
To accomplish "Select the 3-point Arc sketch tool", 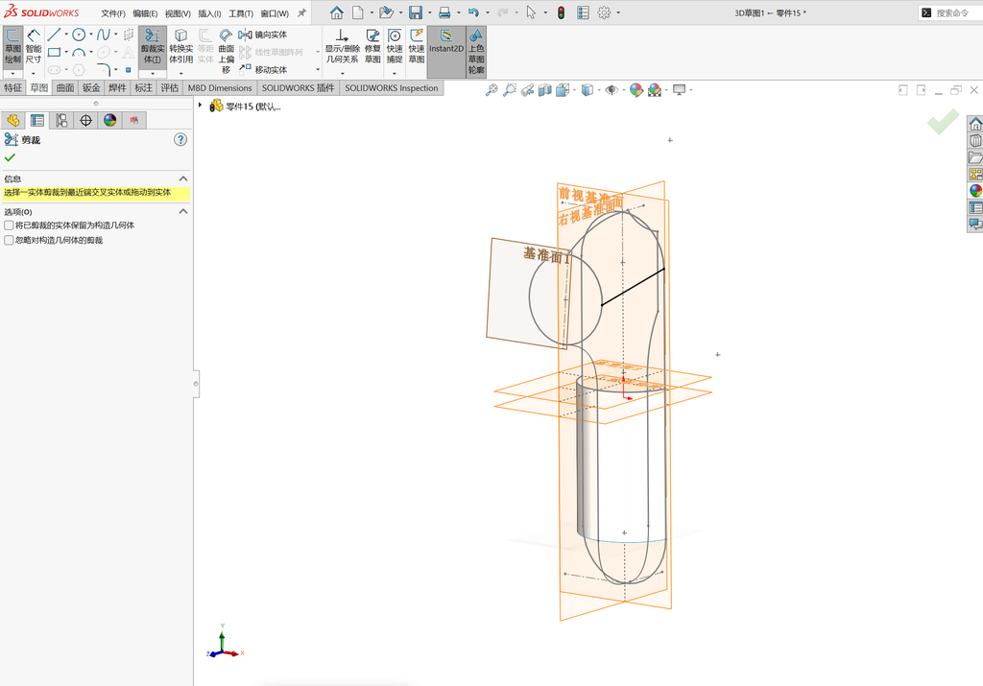I will pos(79,52).
